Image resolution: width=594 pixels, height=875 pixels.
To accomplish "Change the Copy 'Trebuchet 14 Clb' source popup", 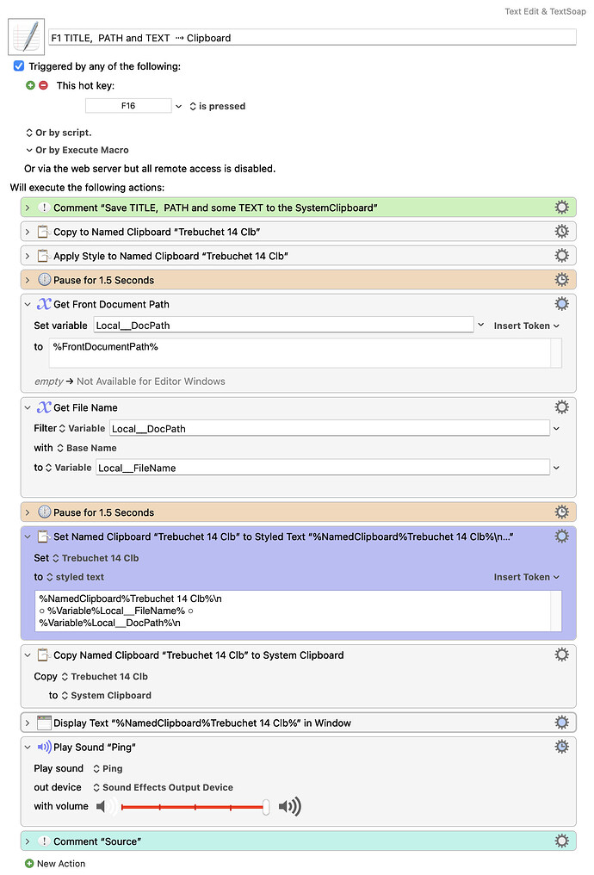I will (x=104, y=676).
